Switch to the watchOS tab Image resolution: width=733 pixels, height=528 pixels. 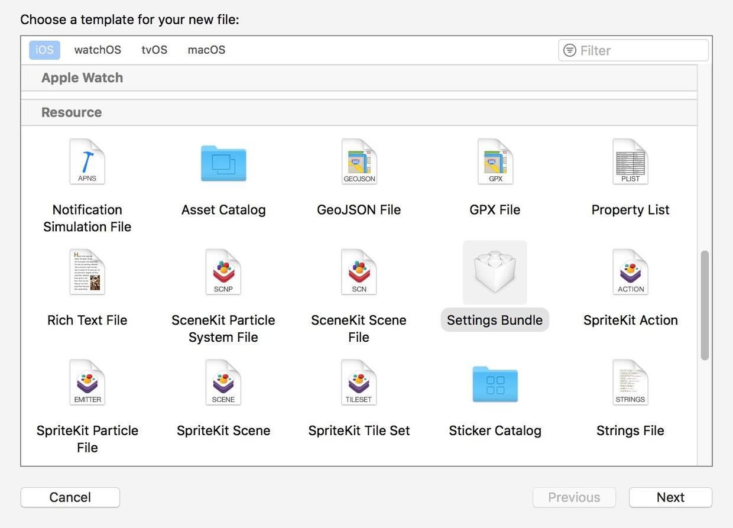[97, 48]
